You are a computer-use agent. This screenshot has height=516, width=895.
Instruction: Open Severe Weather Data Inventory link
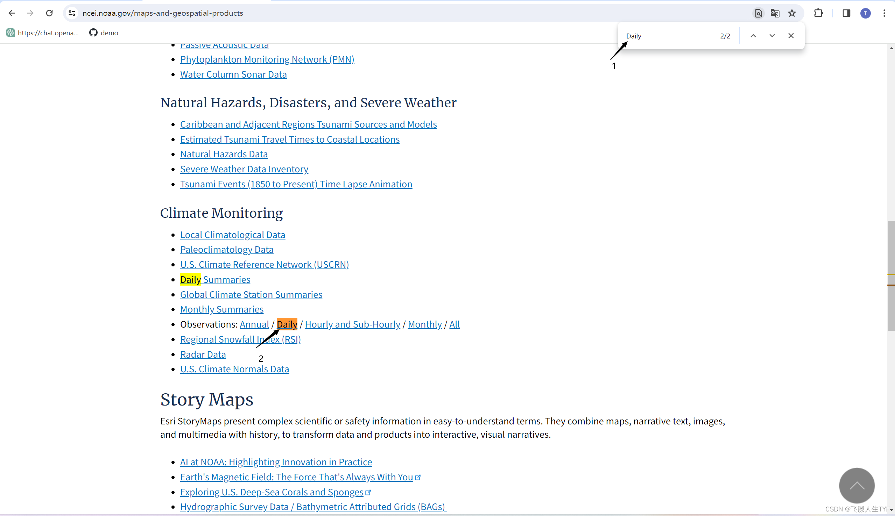point(244,169)
